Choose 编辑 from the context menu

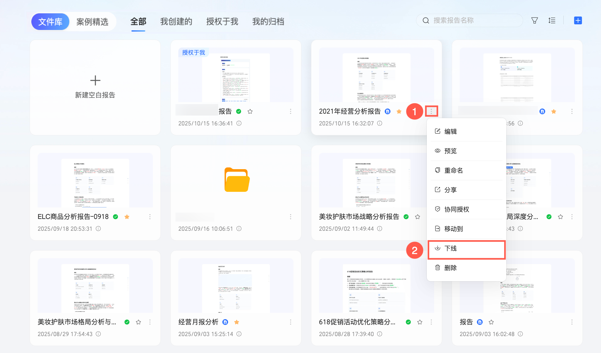(466, 131)
